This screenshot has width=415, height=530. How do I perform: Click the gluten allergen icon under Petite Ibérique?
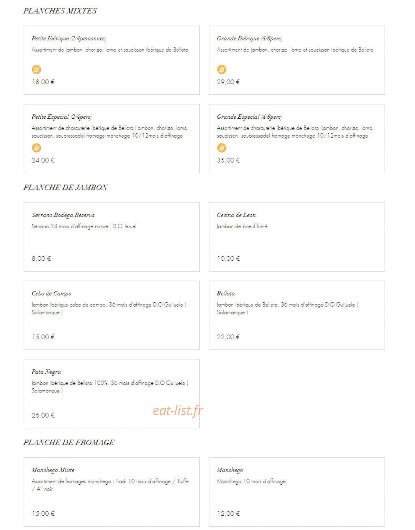coord(37,70)
